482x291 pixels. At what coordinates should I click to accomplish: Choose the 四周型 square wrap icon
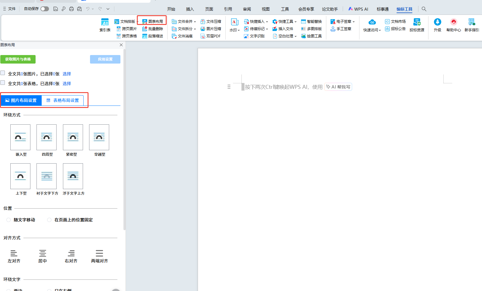[47, 137]
